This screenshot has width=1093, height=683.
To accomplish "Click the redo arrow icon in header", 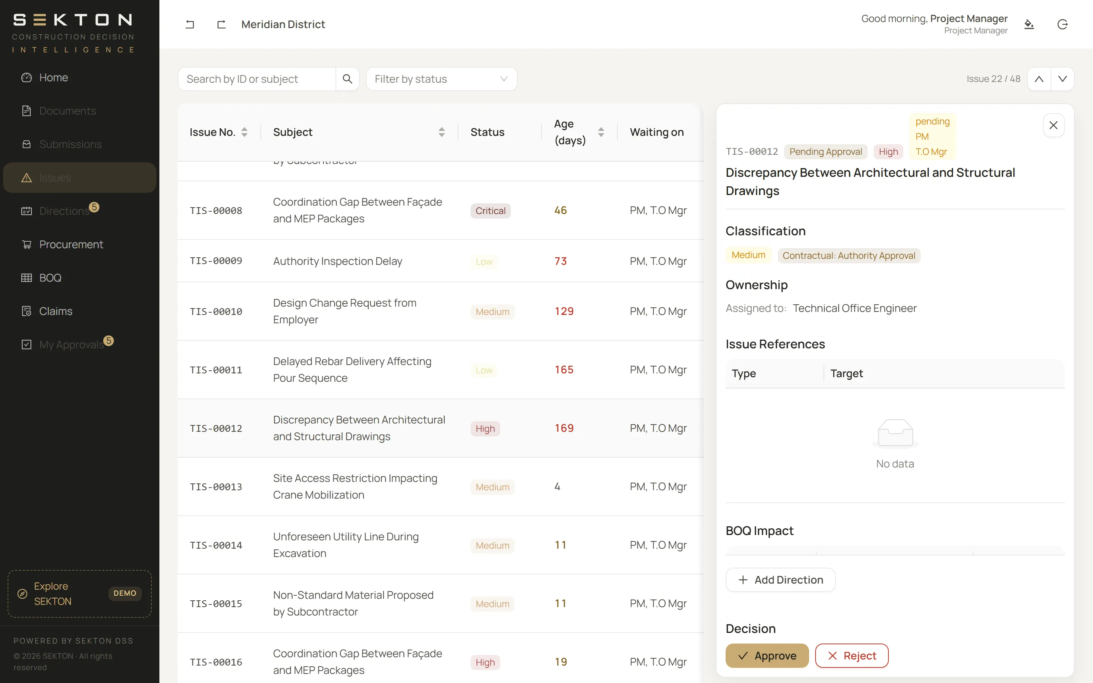I will tap(221, 24).
